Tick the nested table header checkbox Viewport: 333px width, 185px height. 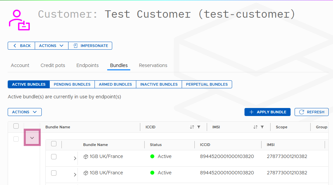54,144
